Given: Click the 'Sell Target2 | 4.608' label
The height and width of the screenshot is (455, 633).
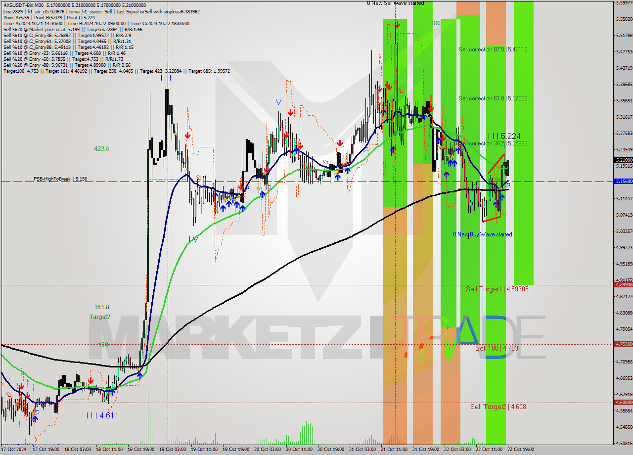Looking at the screenshot, I should pyautogui.click(x=498, y=407).
